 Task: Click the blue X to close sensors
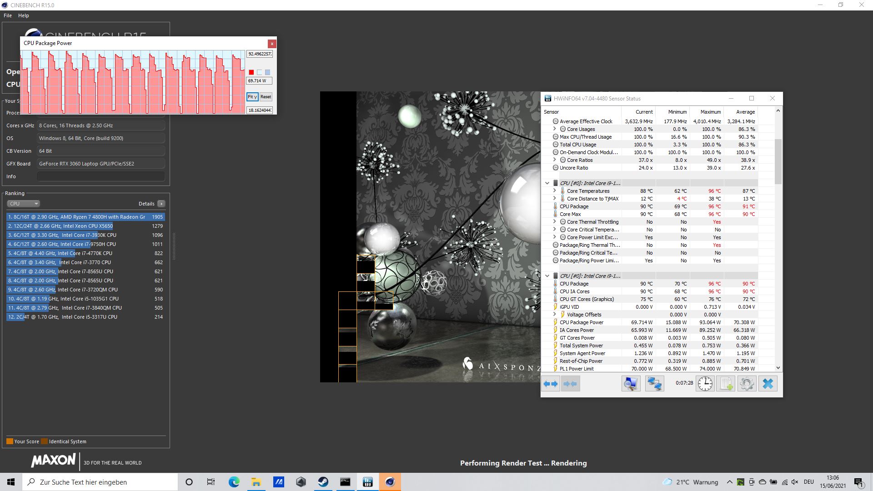click(x=768, y=384)
